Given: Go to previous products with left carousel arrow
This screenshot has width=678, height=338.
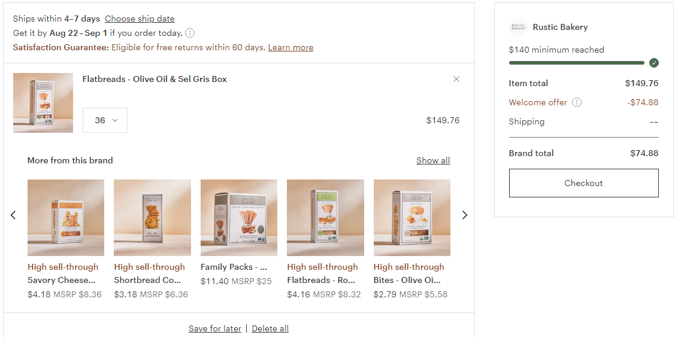Looking at the screenshot, I should pyautogui.click(x=13, y=215).
